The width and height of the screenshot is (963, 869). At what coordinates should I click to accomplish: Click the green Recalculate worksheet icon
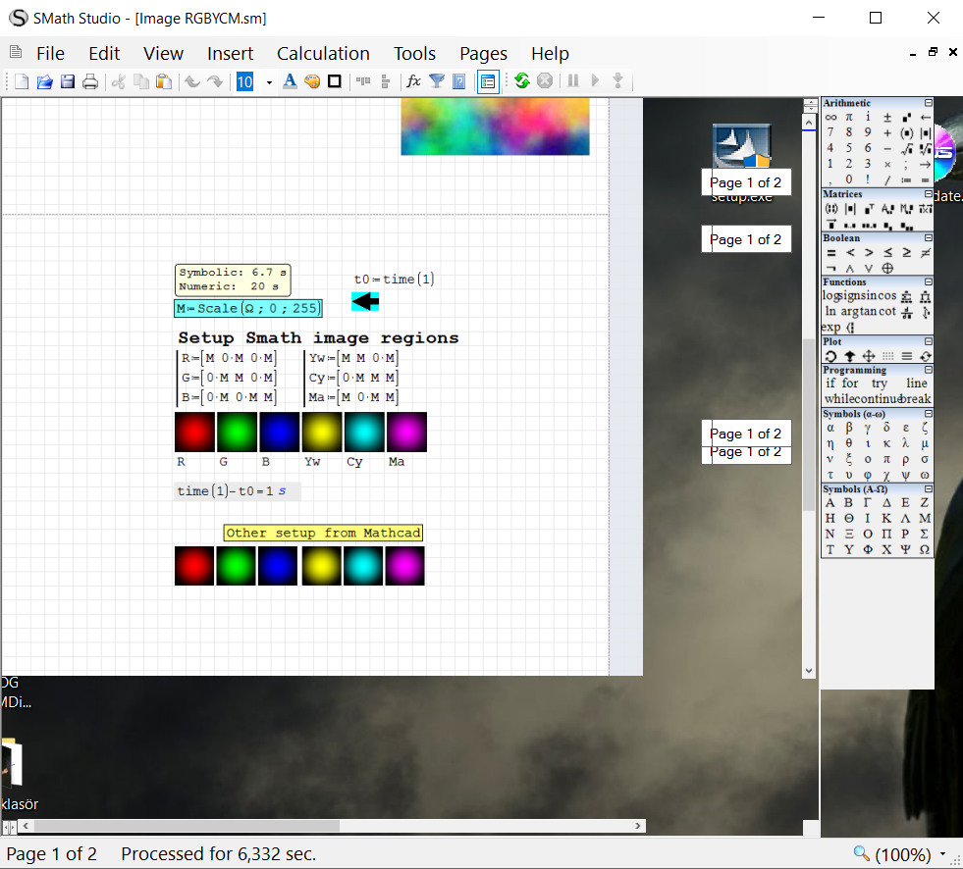pos(522,81)
